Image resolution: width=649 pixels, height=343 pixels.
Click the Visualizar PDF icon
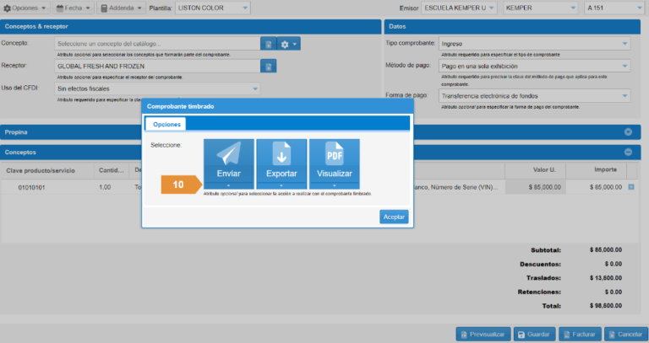point(334,157)
